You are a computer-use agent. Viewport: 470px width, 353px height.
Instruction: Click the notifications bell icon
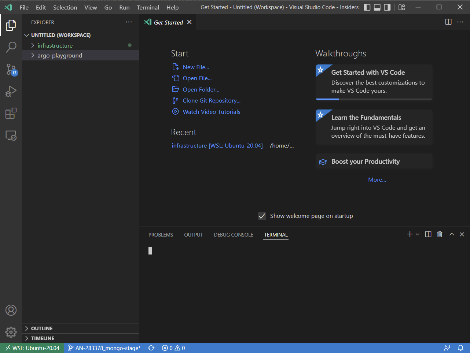(461, 348)
